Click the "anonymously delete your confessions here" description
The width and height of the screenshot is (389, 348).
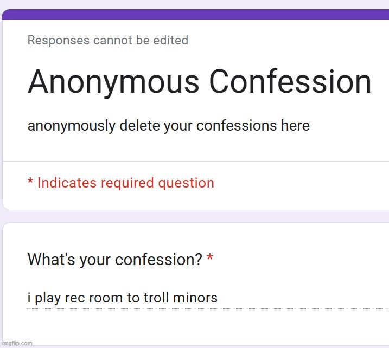[x=168, y=126]
